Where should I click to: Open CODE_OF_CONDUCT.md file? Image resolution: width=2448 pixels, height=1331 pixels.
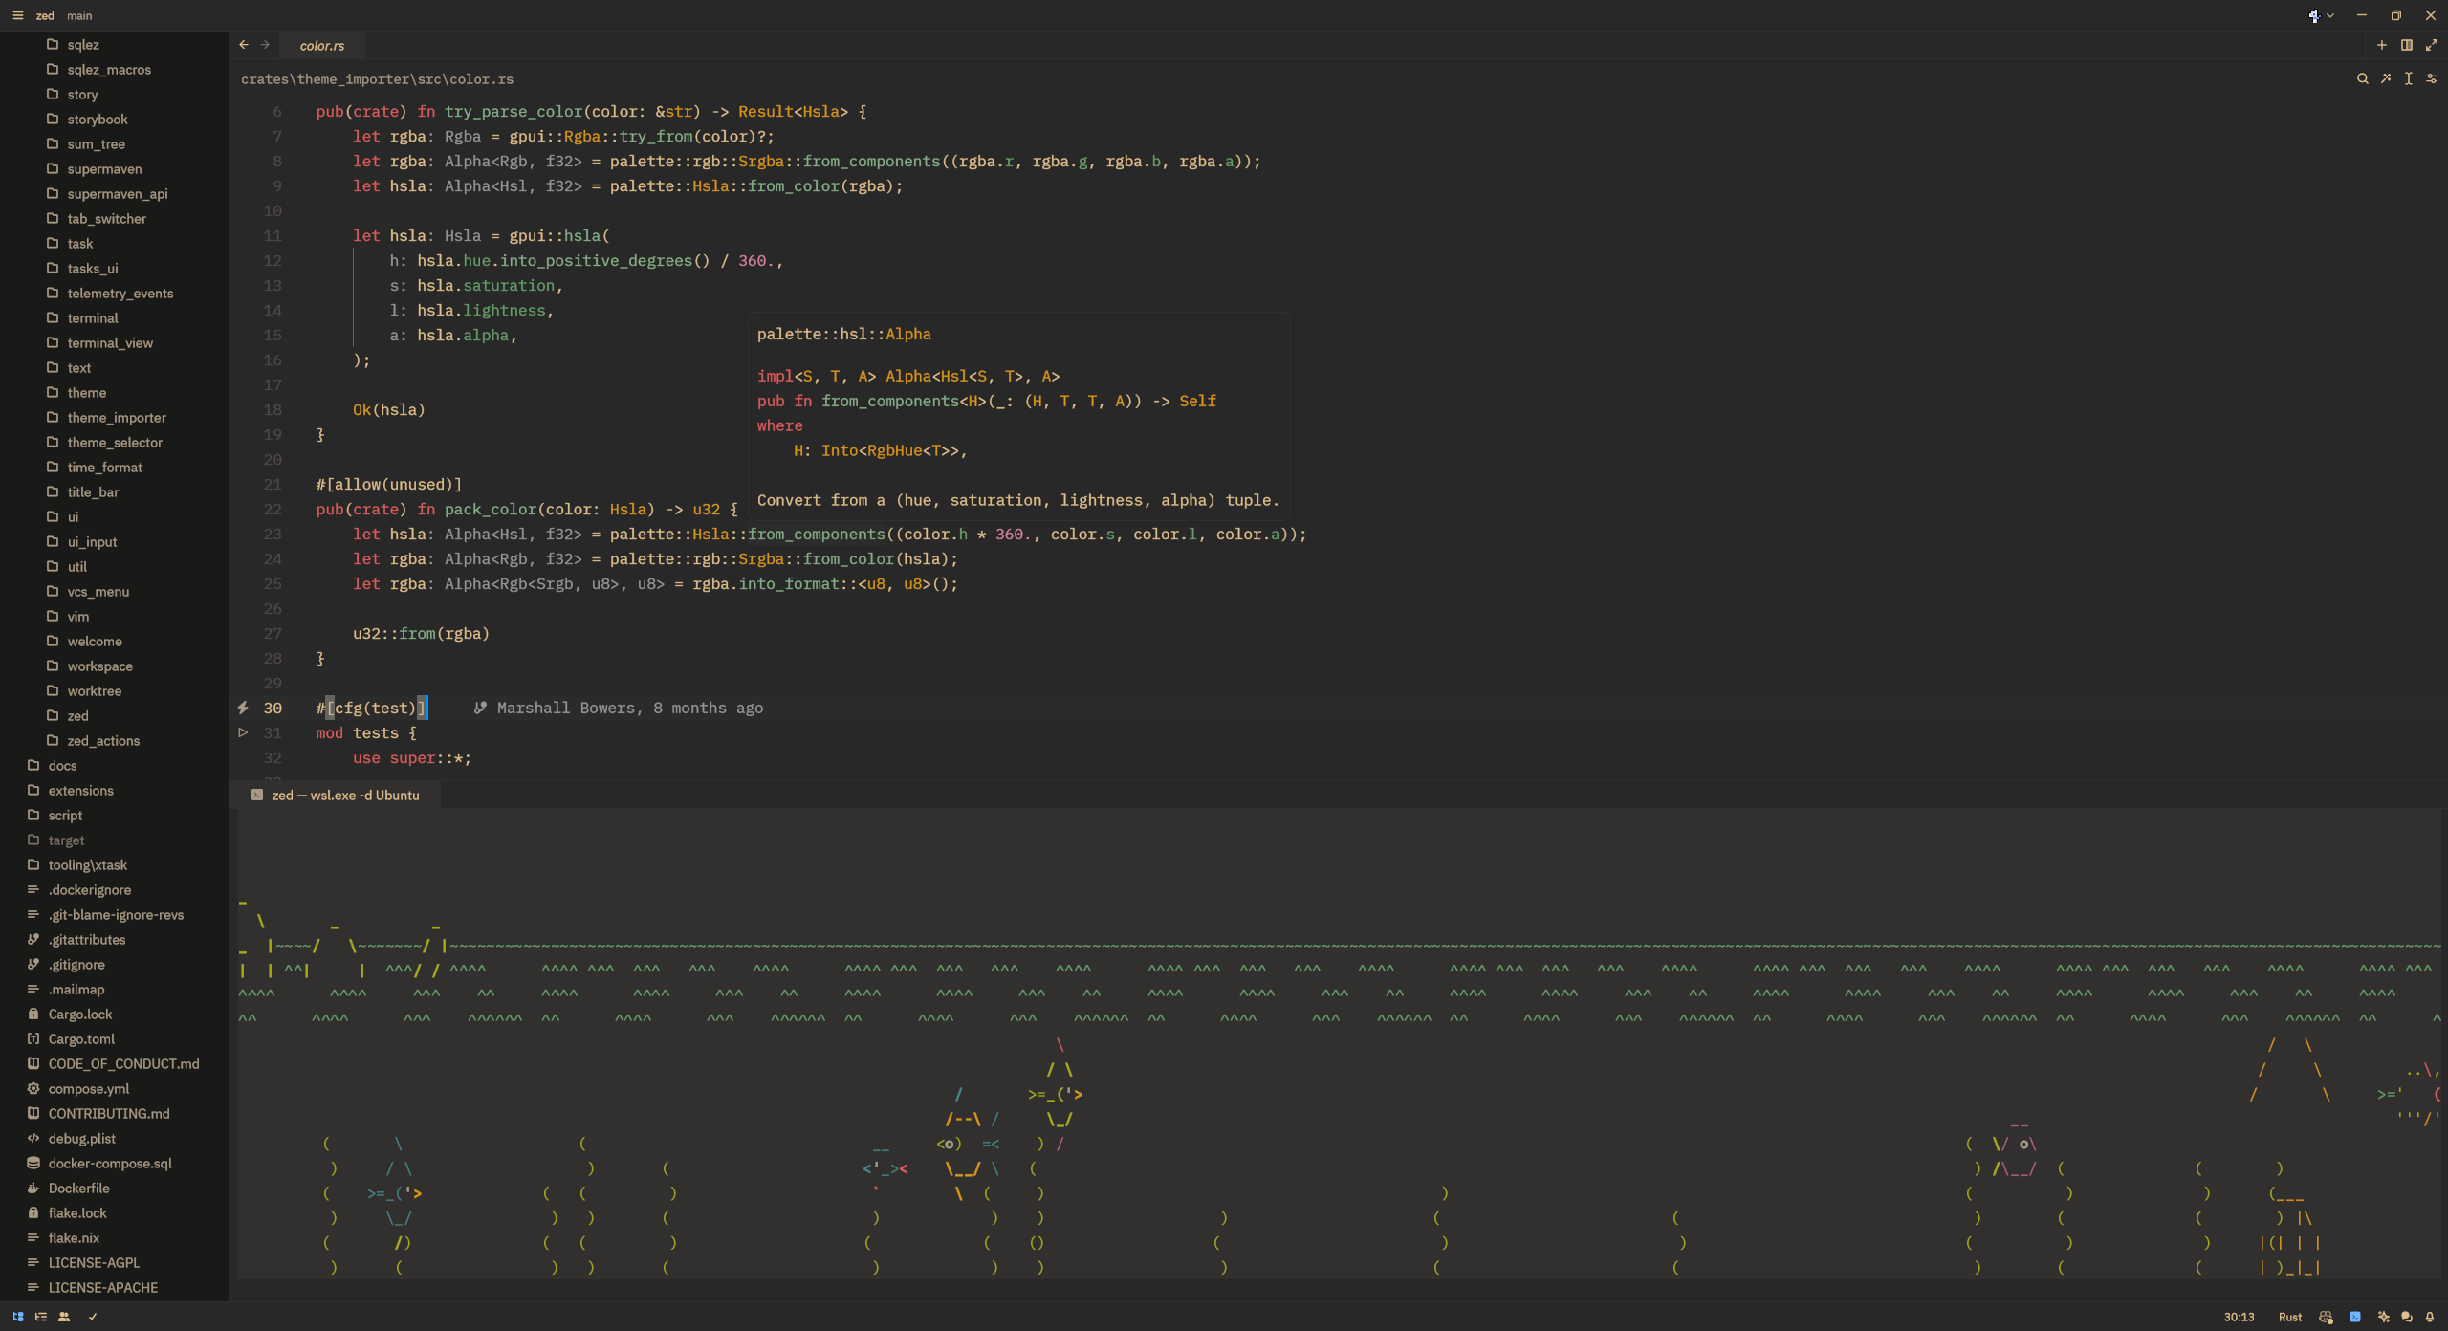tap(114, 1063)
